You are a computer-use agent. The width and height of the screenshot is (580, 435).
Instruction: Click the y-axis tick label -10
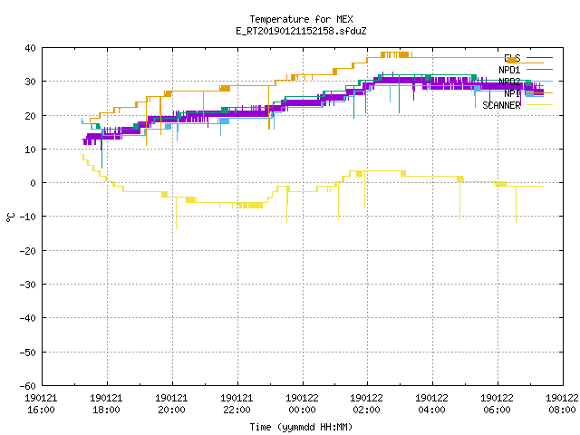[x=28, y=217]
